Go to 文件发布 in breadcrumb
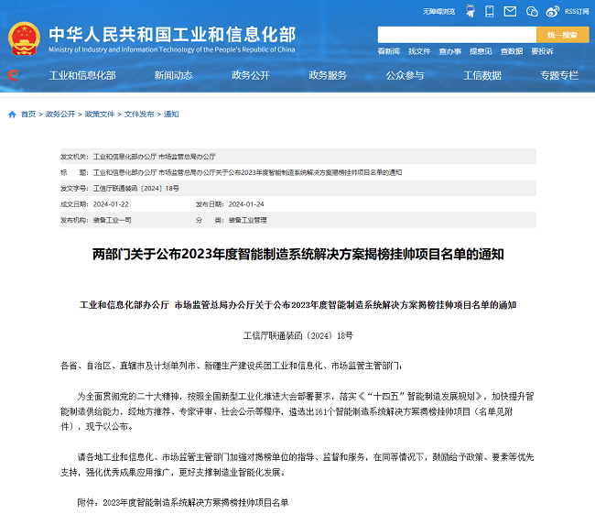 [x=139, y=115]
